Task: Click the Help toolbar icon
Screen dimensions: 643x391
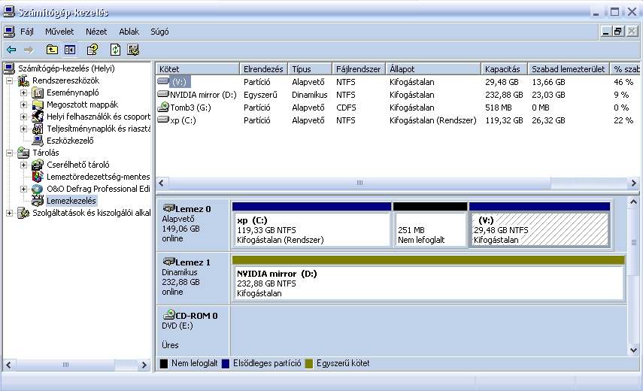Action: coord(93,50)
